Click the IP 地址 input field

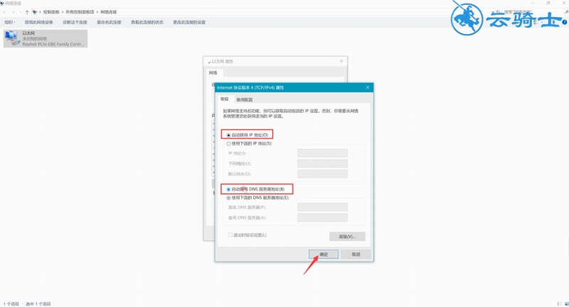pyautogui.click(x=322, y=153)
